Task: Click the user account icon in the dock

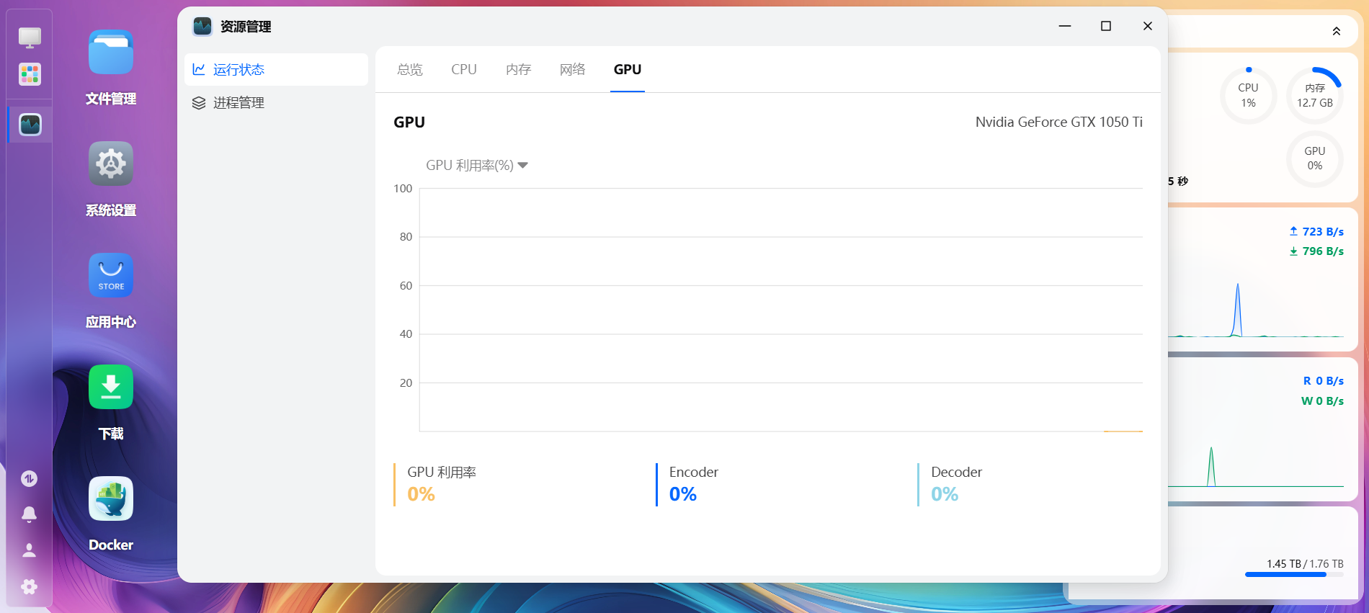Action: point(29,550)
